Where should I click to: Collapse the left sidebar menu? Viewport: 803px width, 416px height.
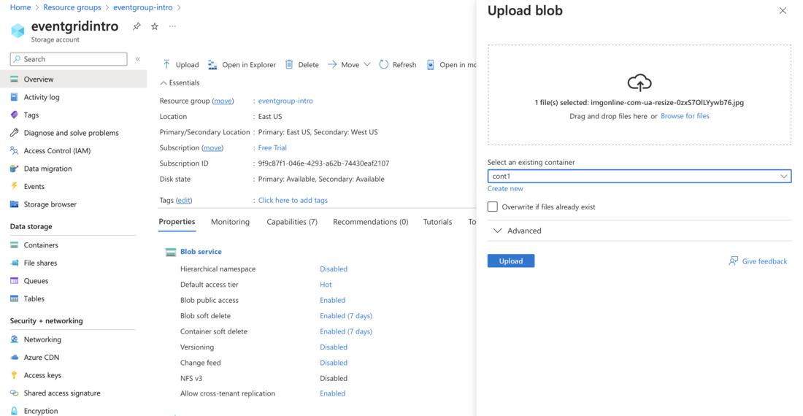(x=137, y=59)
